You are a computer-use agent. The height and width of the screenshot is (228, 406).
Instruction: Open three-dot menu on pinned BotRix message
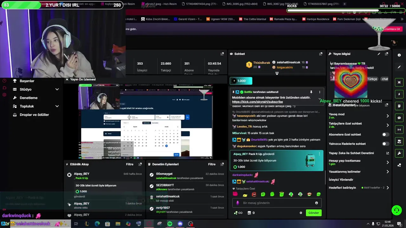319,92
